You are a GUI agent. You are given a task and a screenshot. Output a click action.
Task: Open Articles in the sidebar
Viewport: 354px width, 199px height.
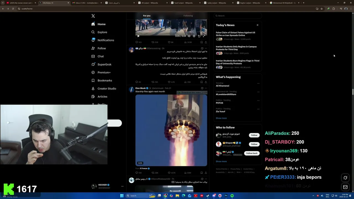tap(99, 96)
